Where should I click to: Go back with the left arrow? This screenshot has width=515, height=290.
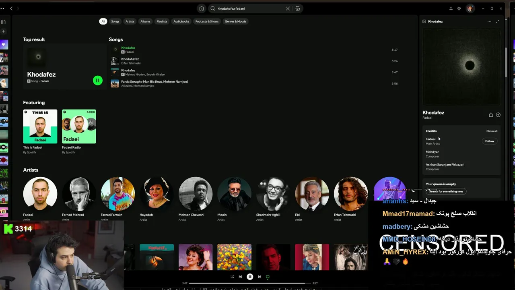pyautogui.click(x=11, y=8)
